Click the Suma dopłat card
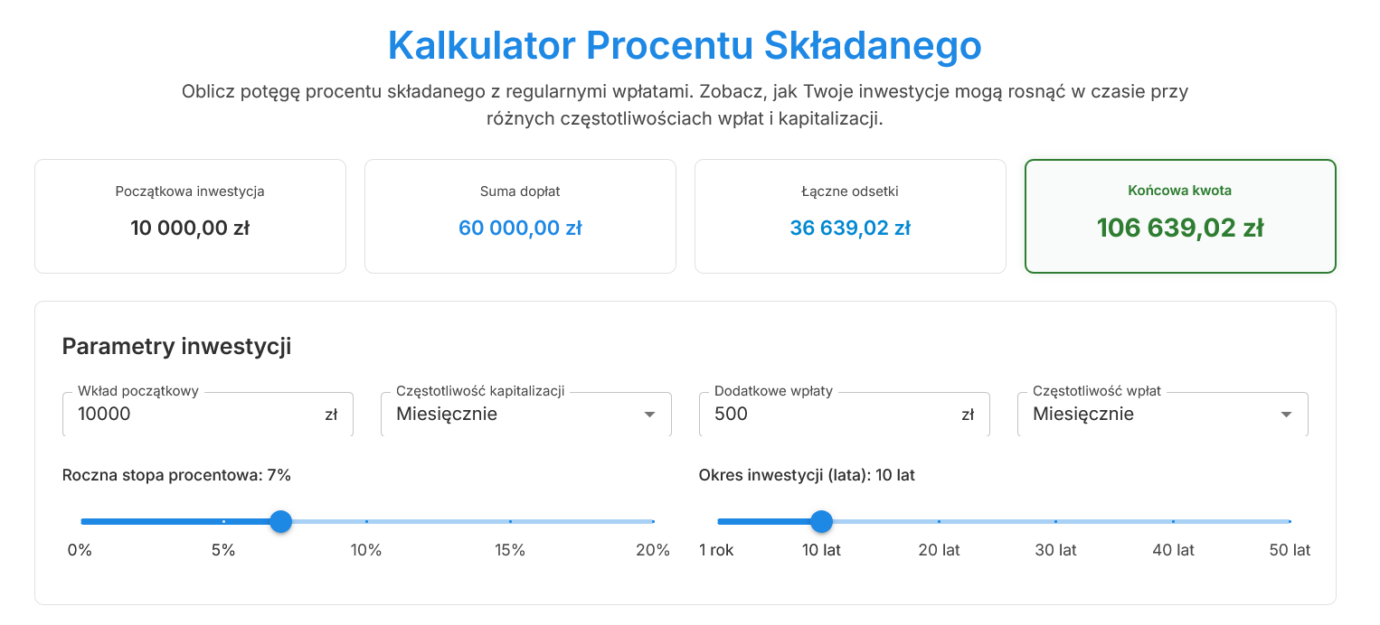 (x=520, y=216)
